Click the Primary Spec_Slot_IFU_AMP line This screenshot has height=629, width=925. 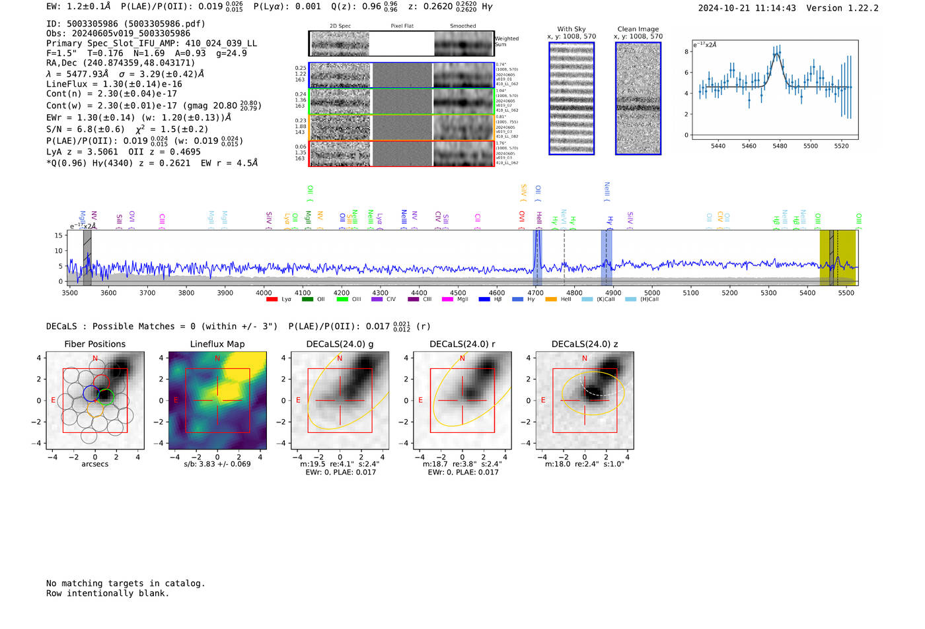click(151, 44)
